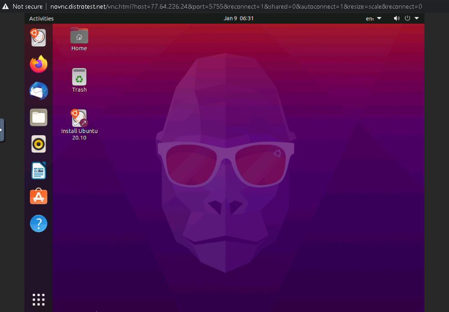Open the Help application
Screen dimensions: 449x312
point(39,223)
